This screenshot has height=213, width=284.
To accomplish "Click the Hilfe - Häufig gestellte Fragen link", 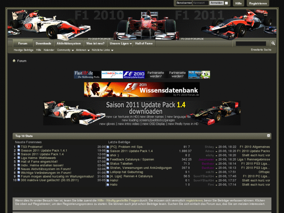I will click(118, 200).
